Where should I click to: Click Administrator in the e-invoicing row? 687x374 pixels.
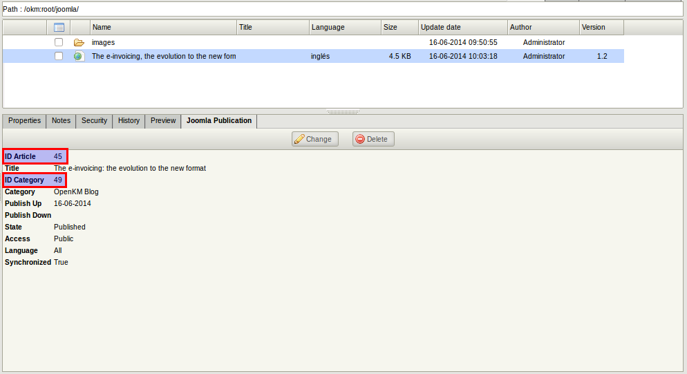point(544,56)
